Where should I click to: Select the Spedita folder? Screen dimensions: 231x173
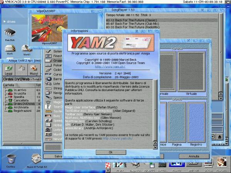pos(22,97)
